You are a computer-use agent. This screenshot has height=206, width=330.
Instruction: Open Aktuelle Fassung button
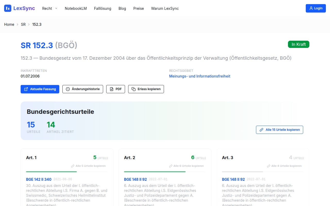tap(40, 89)
